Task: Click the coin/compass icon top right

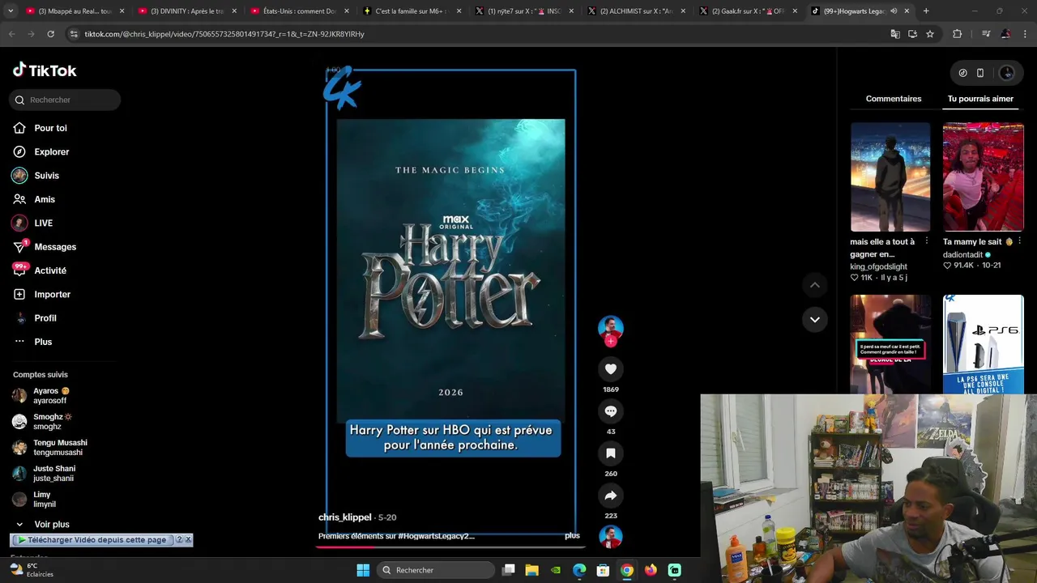Action: click(962, 73)
